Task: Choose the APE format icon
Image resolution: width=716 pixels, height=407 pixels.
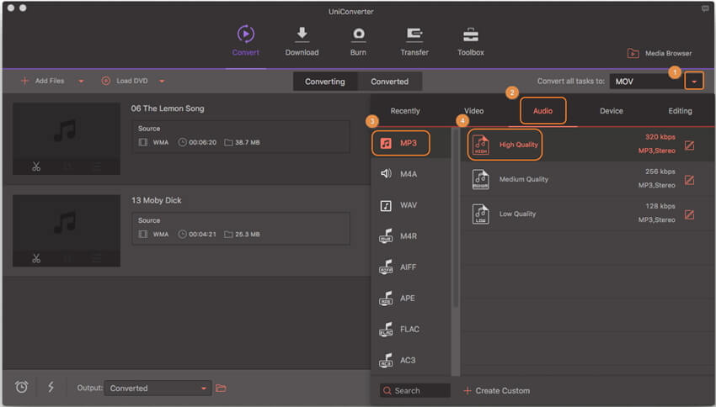Action: point(386,298)
